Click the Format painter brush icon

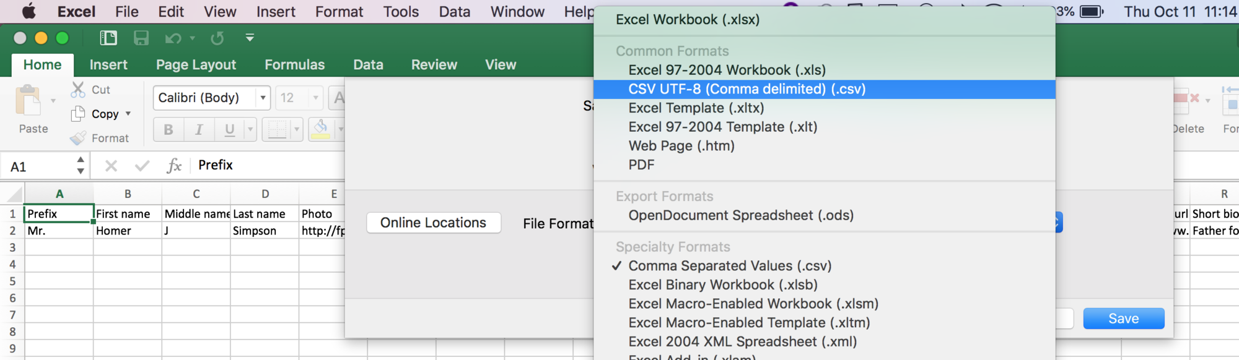tap(78, 138)
